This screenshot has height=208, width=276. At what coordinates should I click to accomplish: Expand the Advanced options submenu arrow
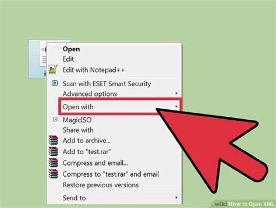click(176, 93)
